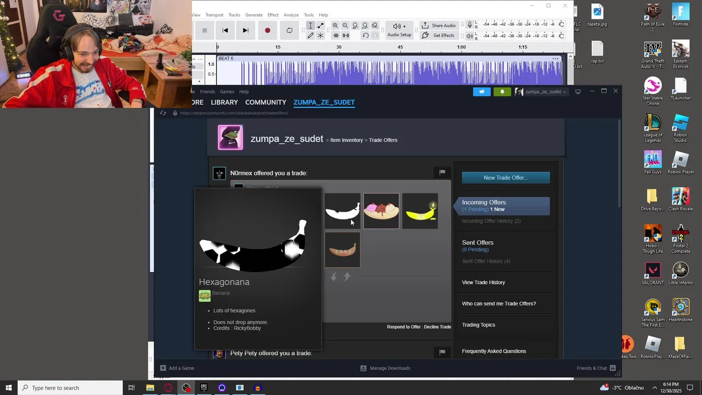Adjust the Audacity recording level slider
The width and height of the screenshot is (702, 395).
pos(561,24)
